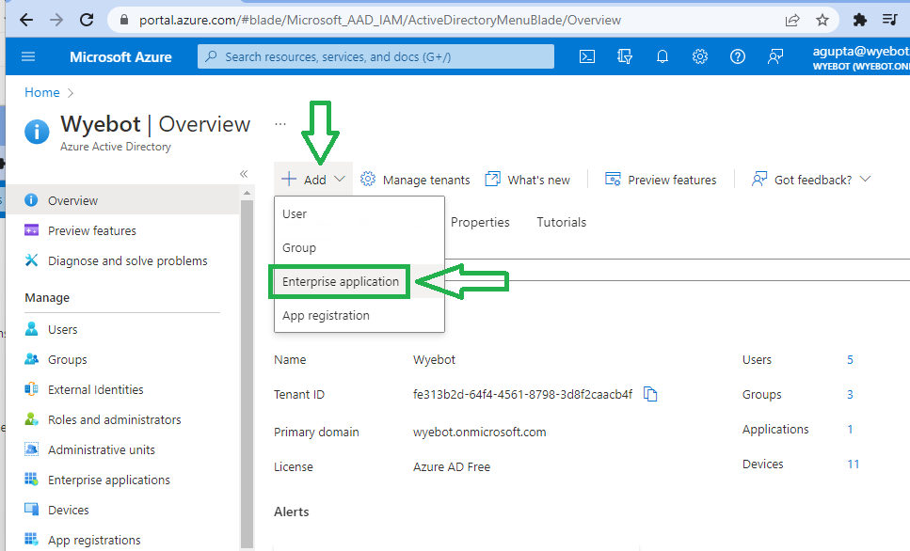Expand the Got feedback dropdown chevron
The image size is (910, 551).
click(866, 180)
